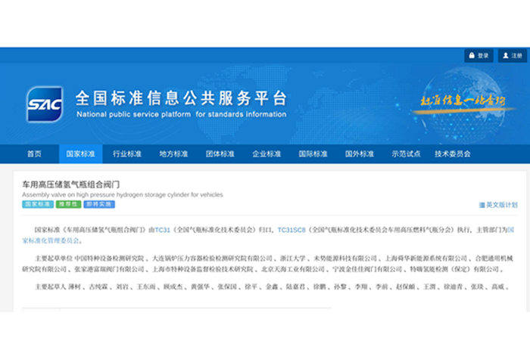Click the blue 即将实施 status badge
The width and height of the screenshot is (530, 356).
click(99, 205)
